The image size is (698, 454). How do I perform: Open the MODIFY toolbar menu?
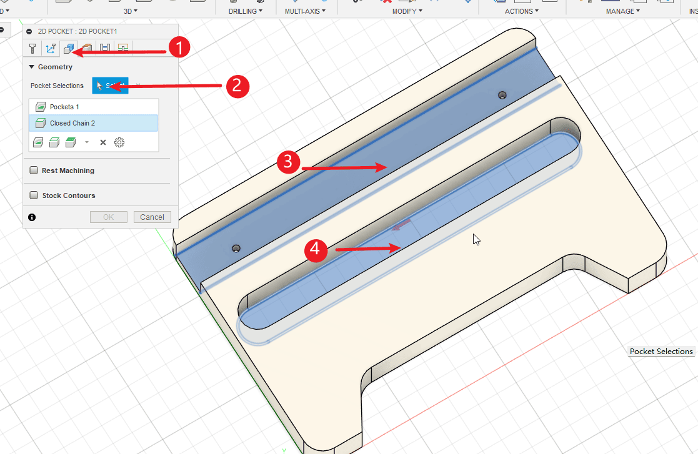[407, 11]
